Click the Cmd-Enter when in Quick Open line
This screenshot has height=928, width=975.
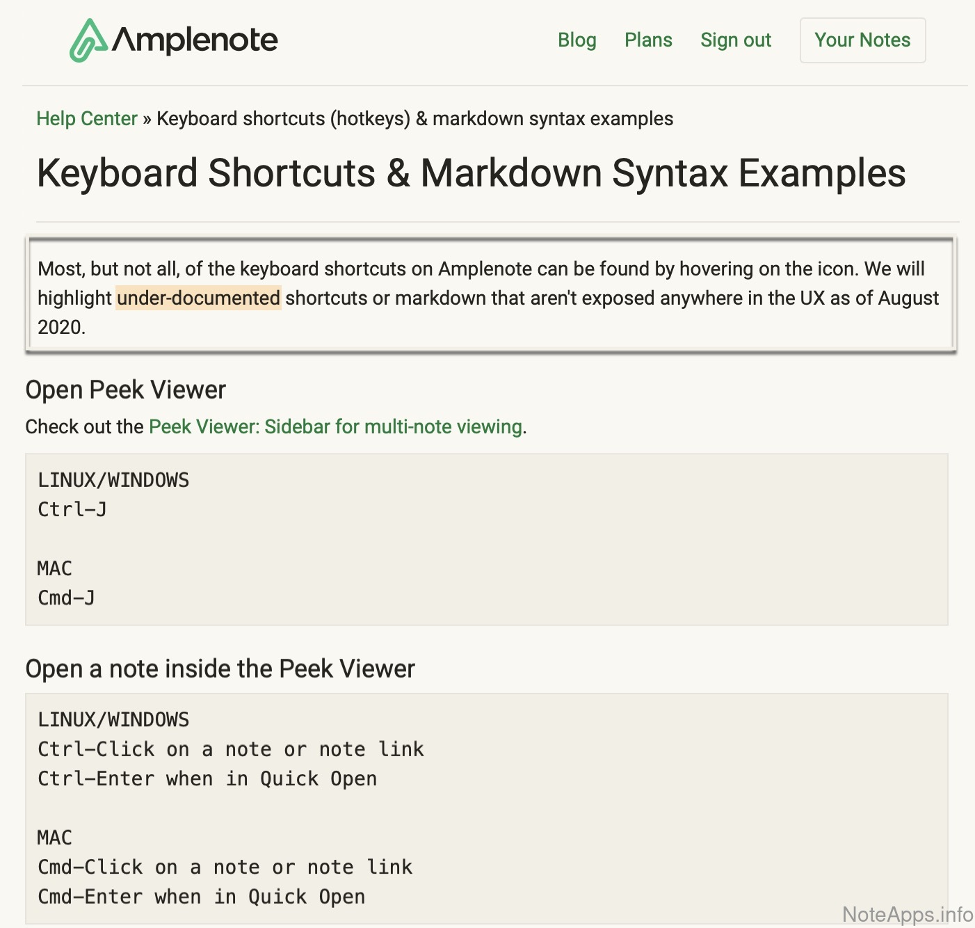(x=201, y=897)
